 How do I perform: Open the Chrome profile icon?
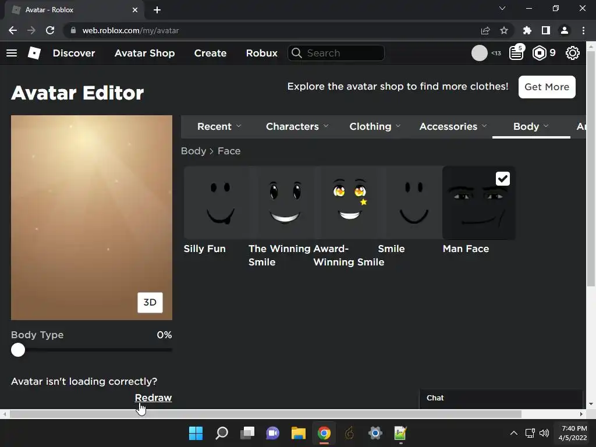565,30
